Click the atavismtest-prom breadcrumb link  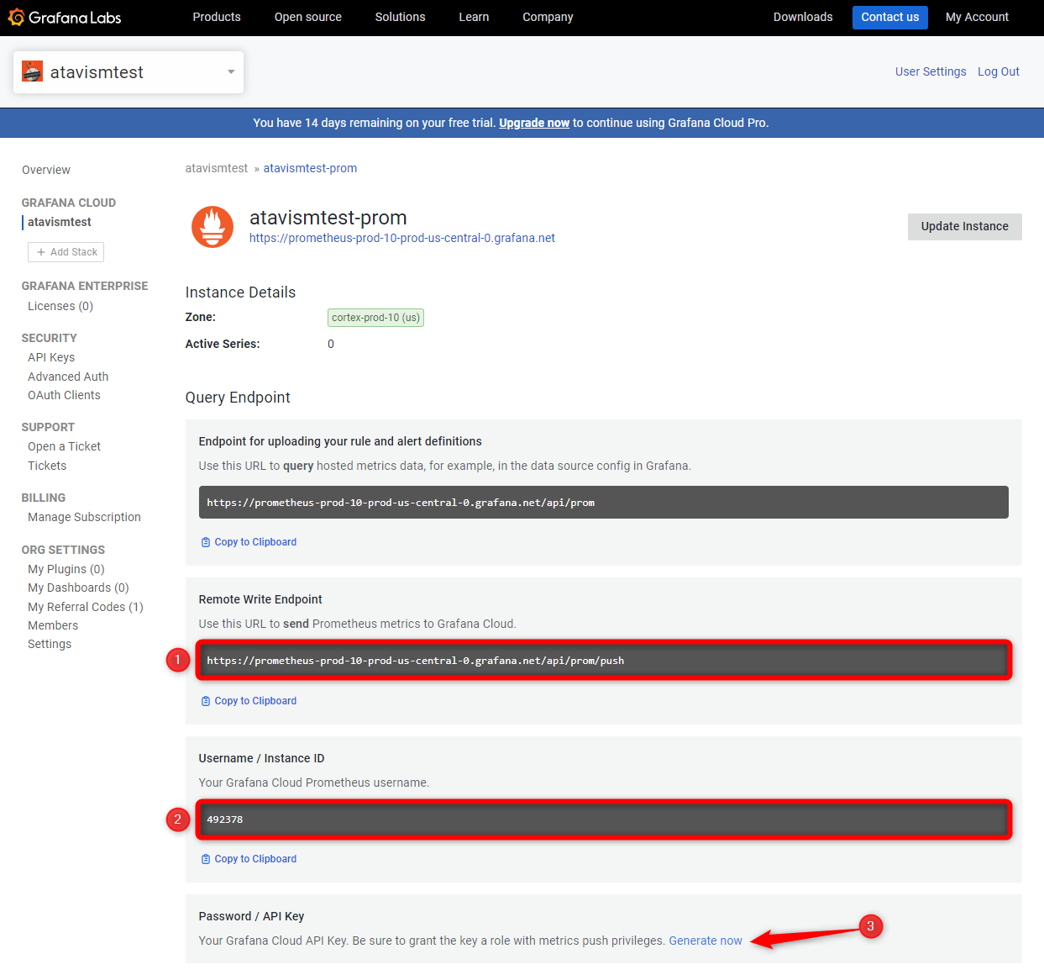[x=310, y=168]
